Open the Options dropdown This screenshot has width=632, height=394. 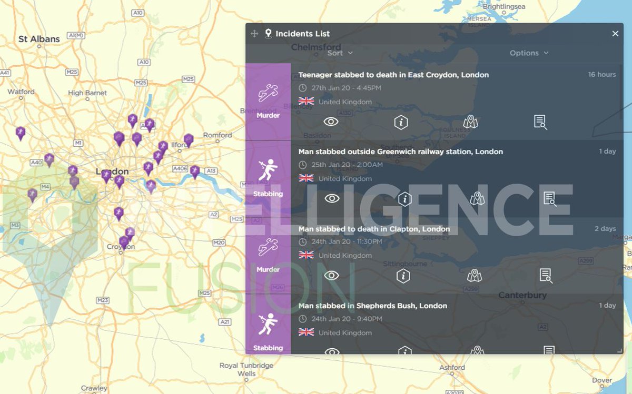pyautogui.click(x=529, y=53)
